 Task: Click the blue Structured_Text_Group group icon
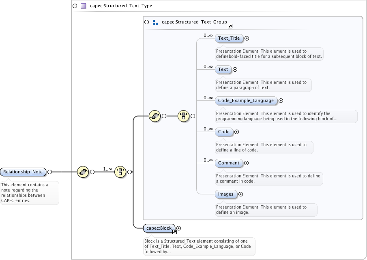pos(155,23)
